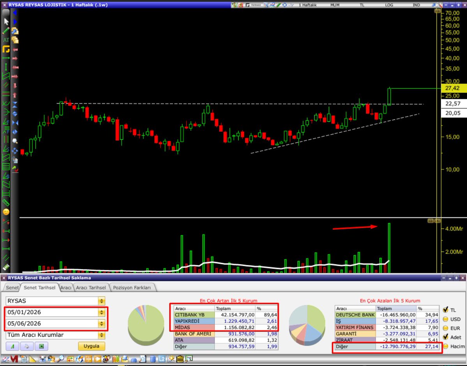Click the orange swap arrows icon in bottom toolbar

coord(70,359)
